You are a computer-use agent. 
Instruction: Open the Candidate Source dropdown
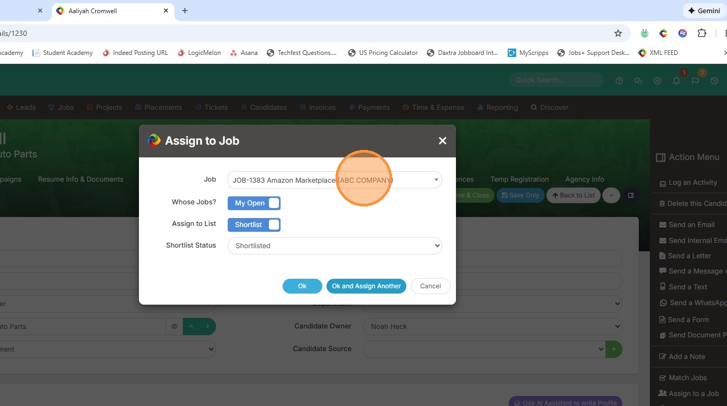[x=484, y=349]
